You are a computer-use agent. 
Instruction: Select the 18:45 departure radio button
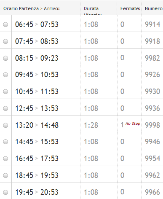click(5, 175)
